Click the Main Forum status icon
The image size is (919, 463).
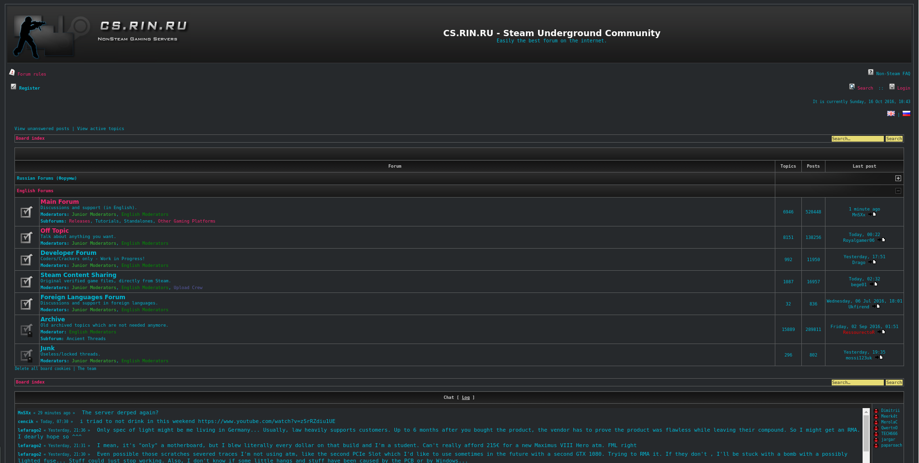click(x=27, y=212)
